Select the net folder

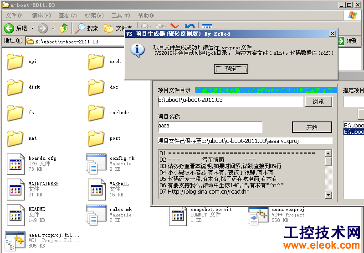click(x=15, y=139)
